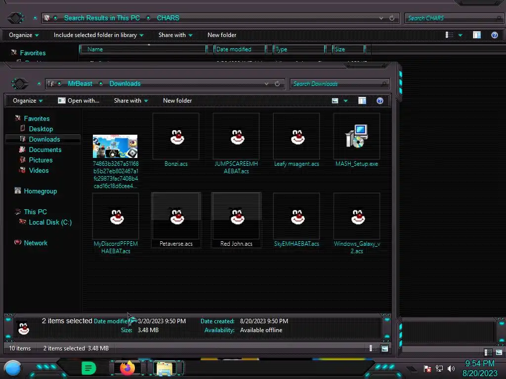Sort by Size column header

coord(348,49)
